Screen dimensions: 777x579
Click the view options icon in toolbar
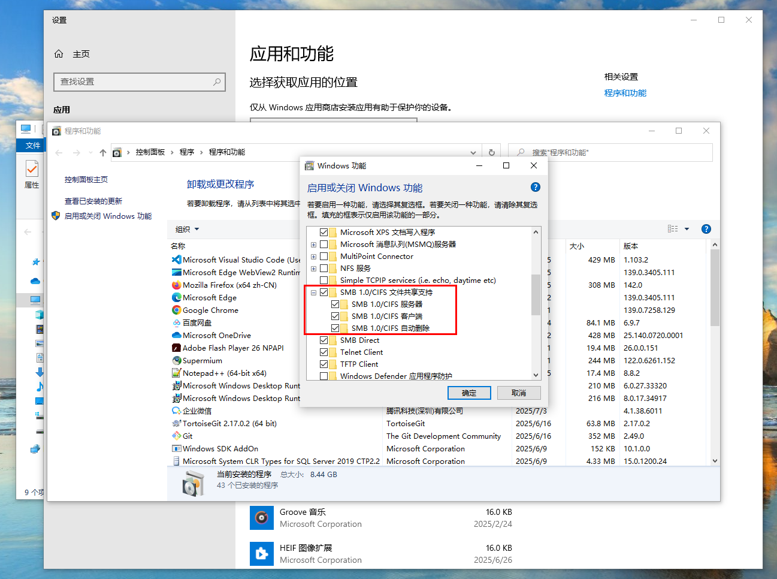tap(673, 229)
